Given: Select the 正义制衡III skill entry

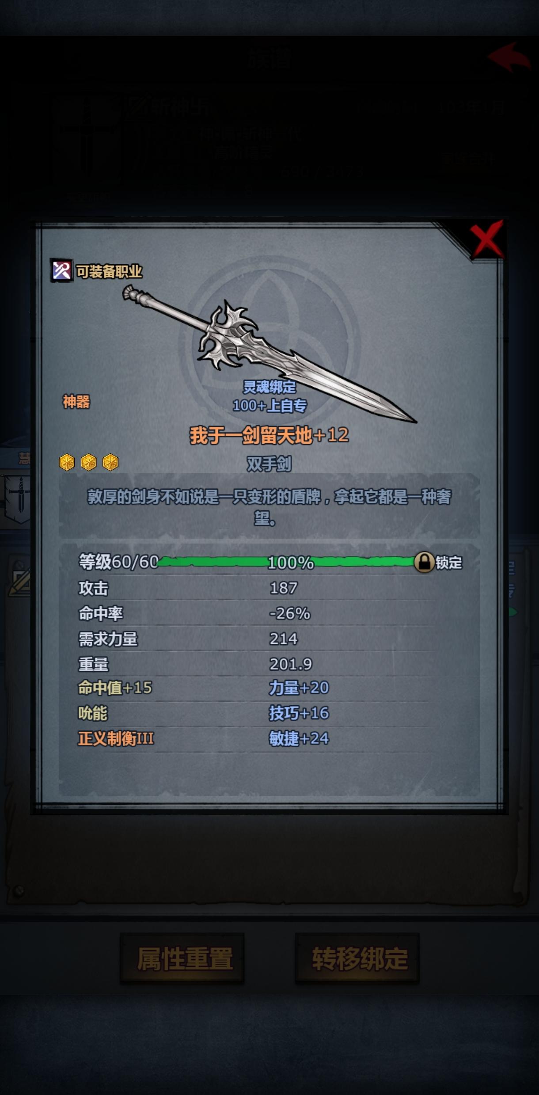Looking at the screenshot, I should [116, 738].
